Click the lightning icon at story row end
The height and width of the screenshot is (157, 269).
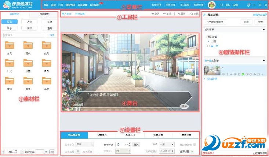click(x=262, y=74)
